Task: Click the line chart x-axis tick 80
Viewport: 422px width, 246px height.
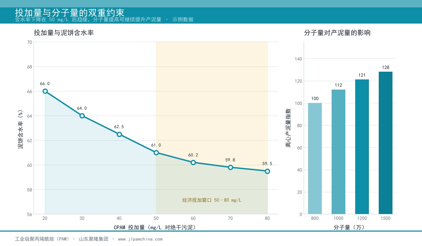Action: [x=267, y=218]
